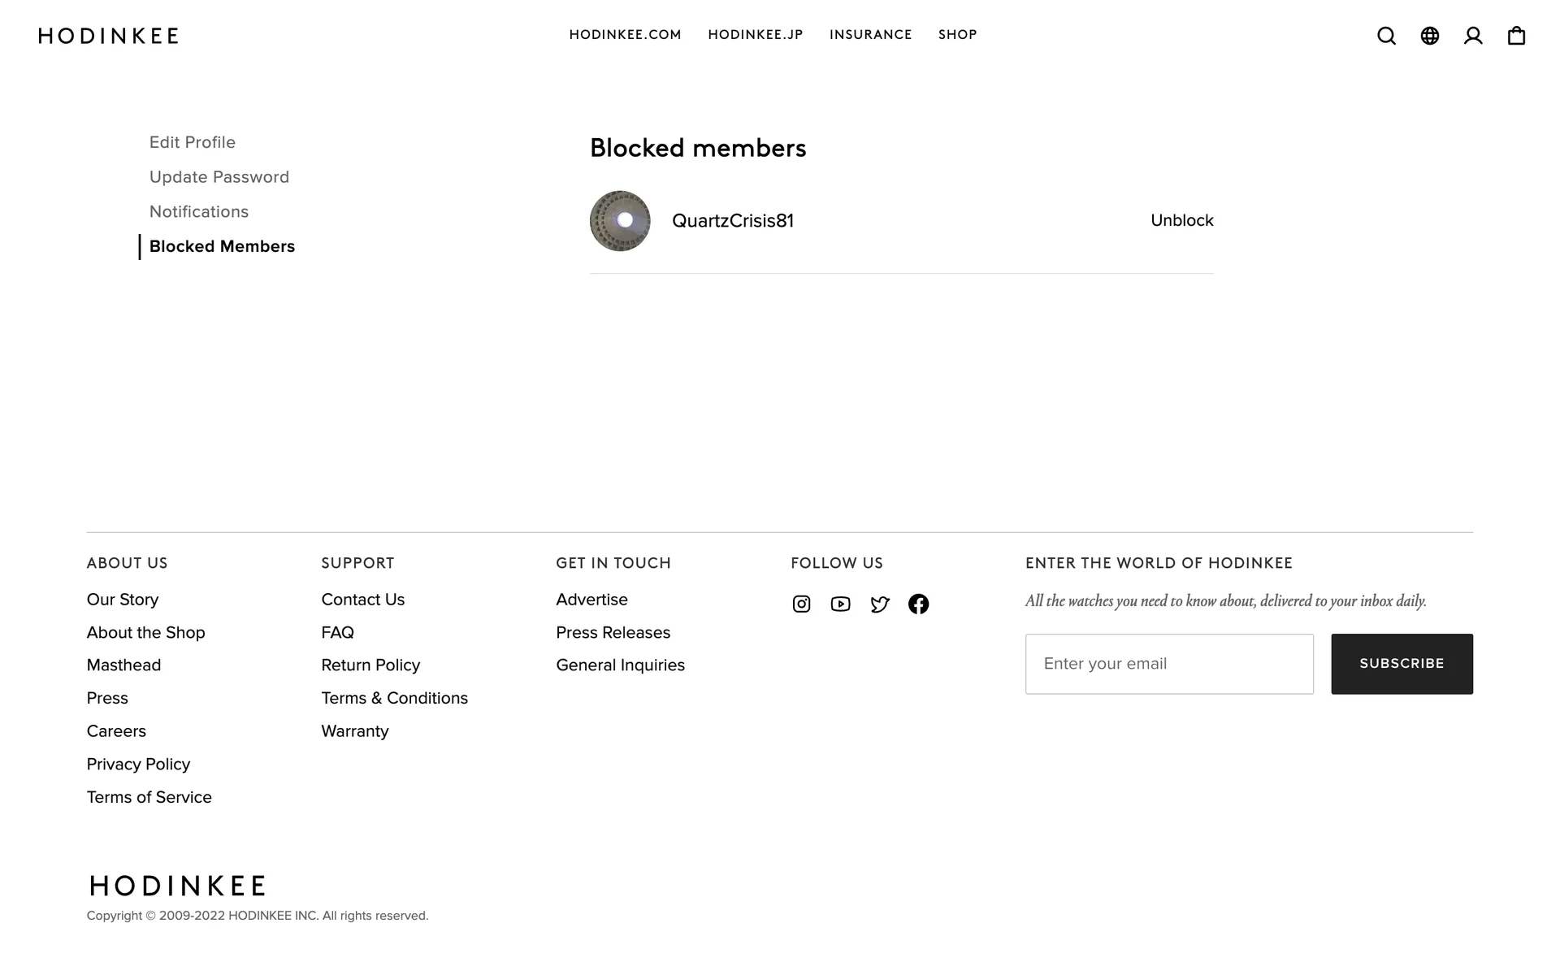Click the globe language icon
1560x975 pixels.
(1429, 36)
